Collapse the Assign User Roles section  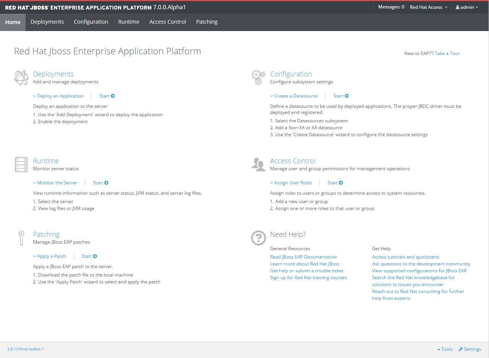291,183
